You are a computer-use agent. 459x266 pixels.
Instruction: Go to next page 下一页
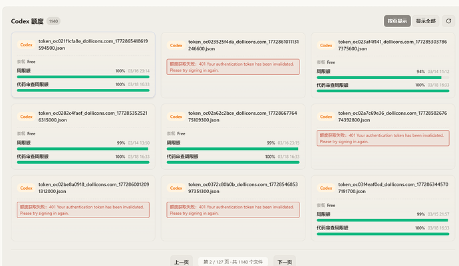click(x=285, y=262)
